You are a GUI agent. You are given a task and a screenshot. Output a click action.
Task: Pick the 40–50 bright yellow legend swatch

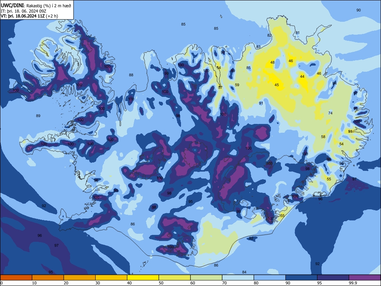143,278
